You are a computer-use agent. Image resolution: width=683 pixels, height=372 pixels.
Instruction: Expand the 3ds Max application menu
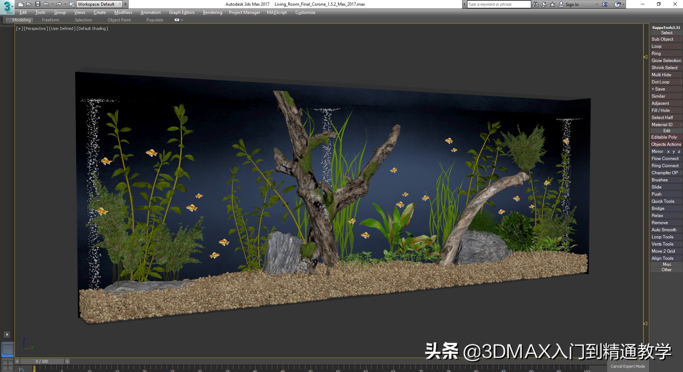tap(7, 6)
